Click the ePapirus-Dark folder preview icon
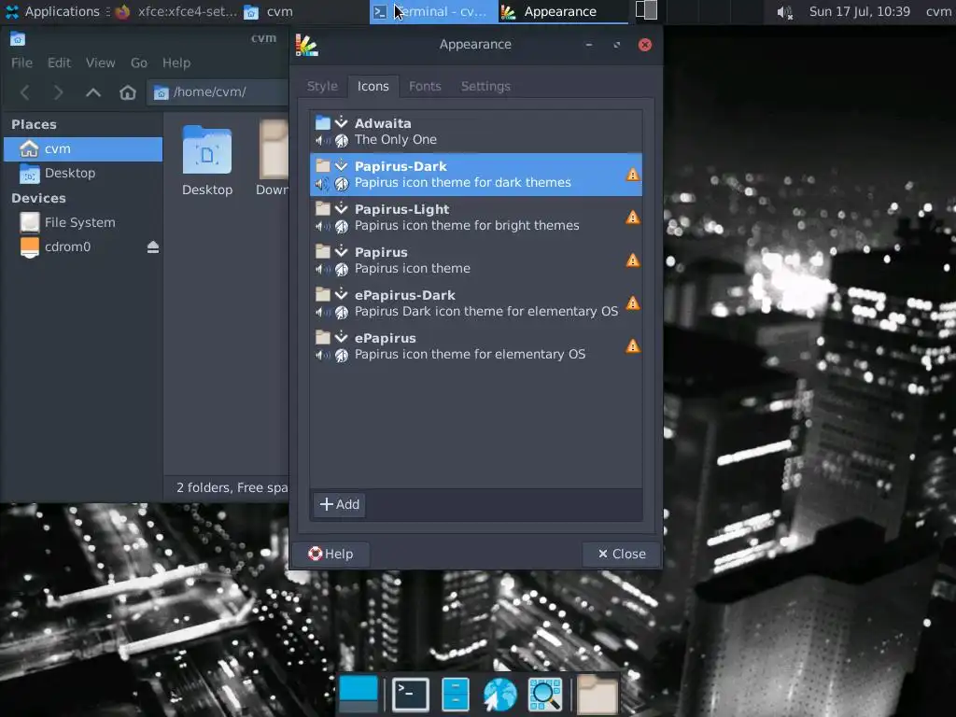The image size is (956, 717). click(323, 294)
